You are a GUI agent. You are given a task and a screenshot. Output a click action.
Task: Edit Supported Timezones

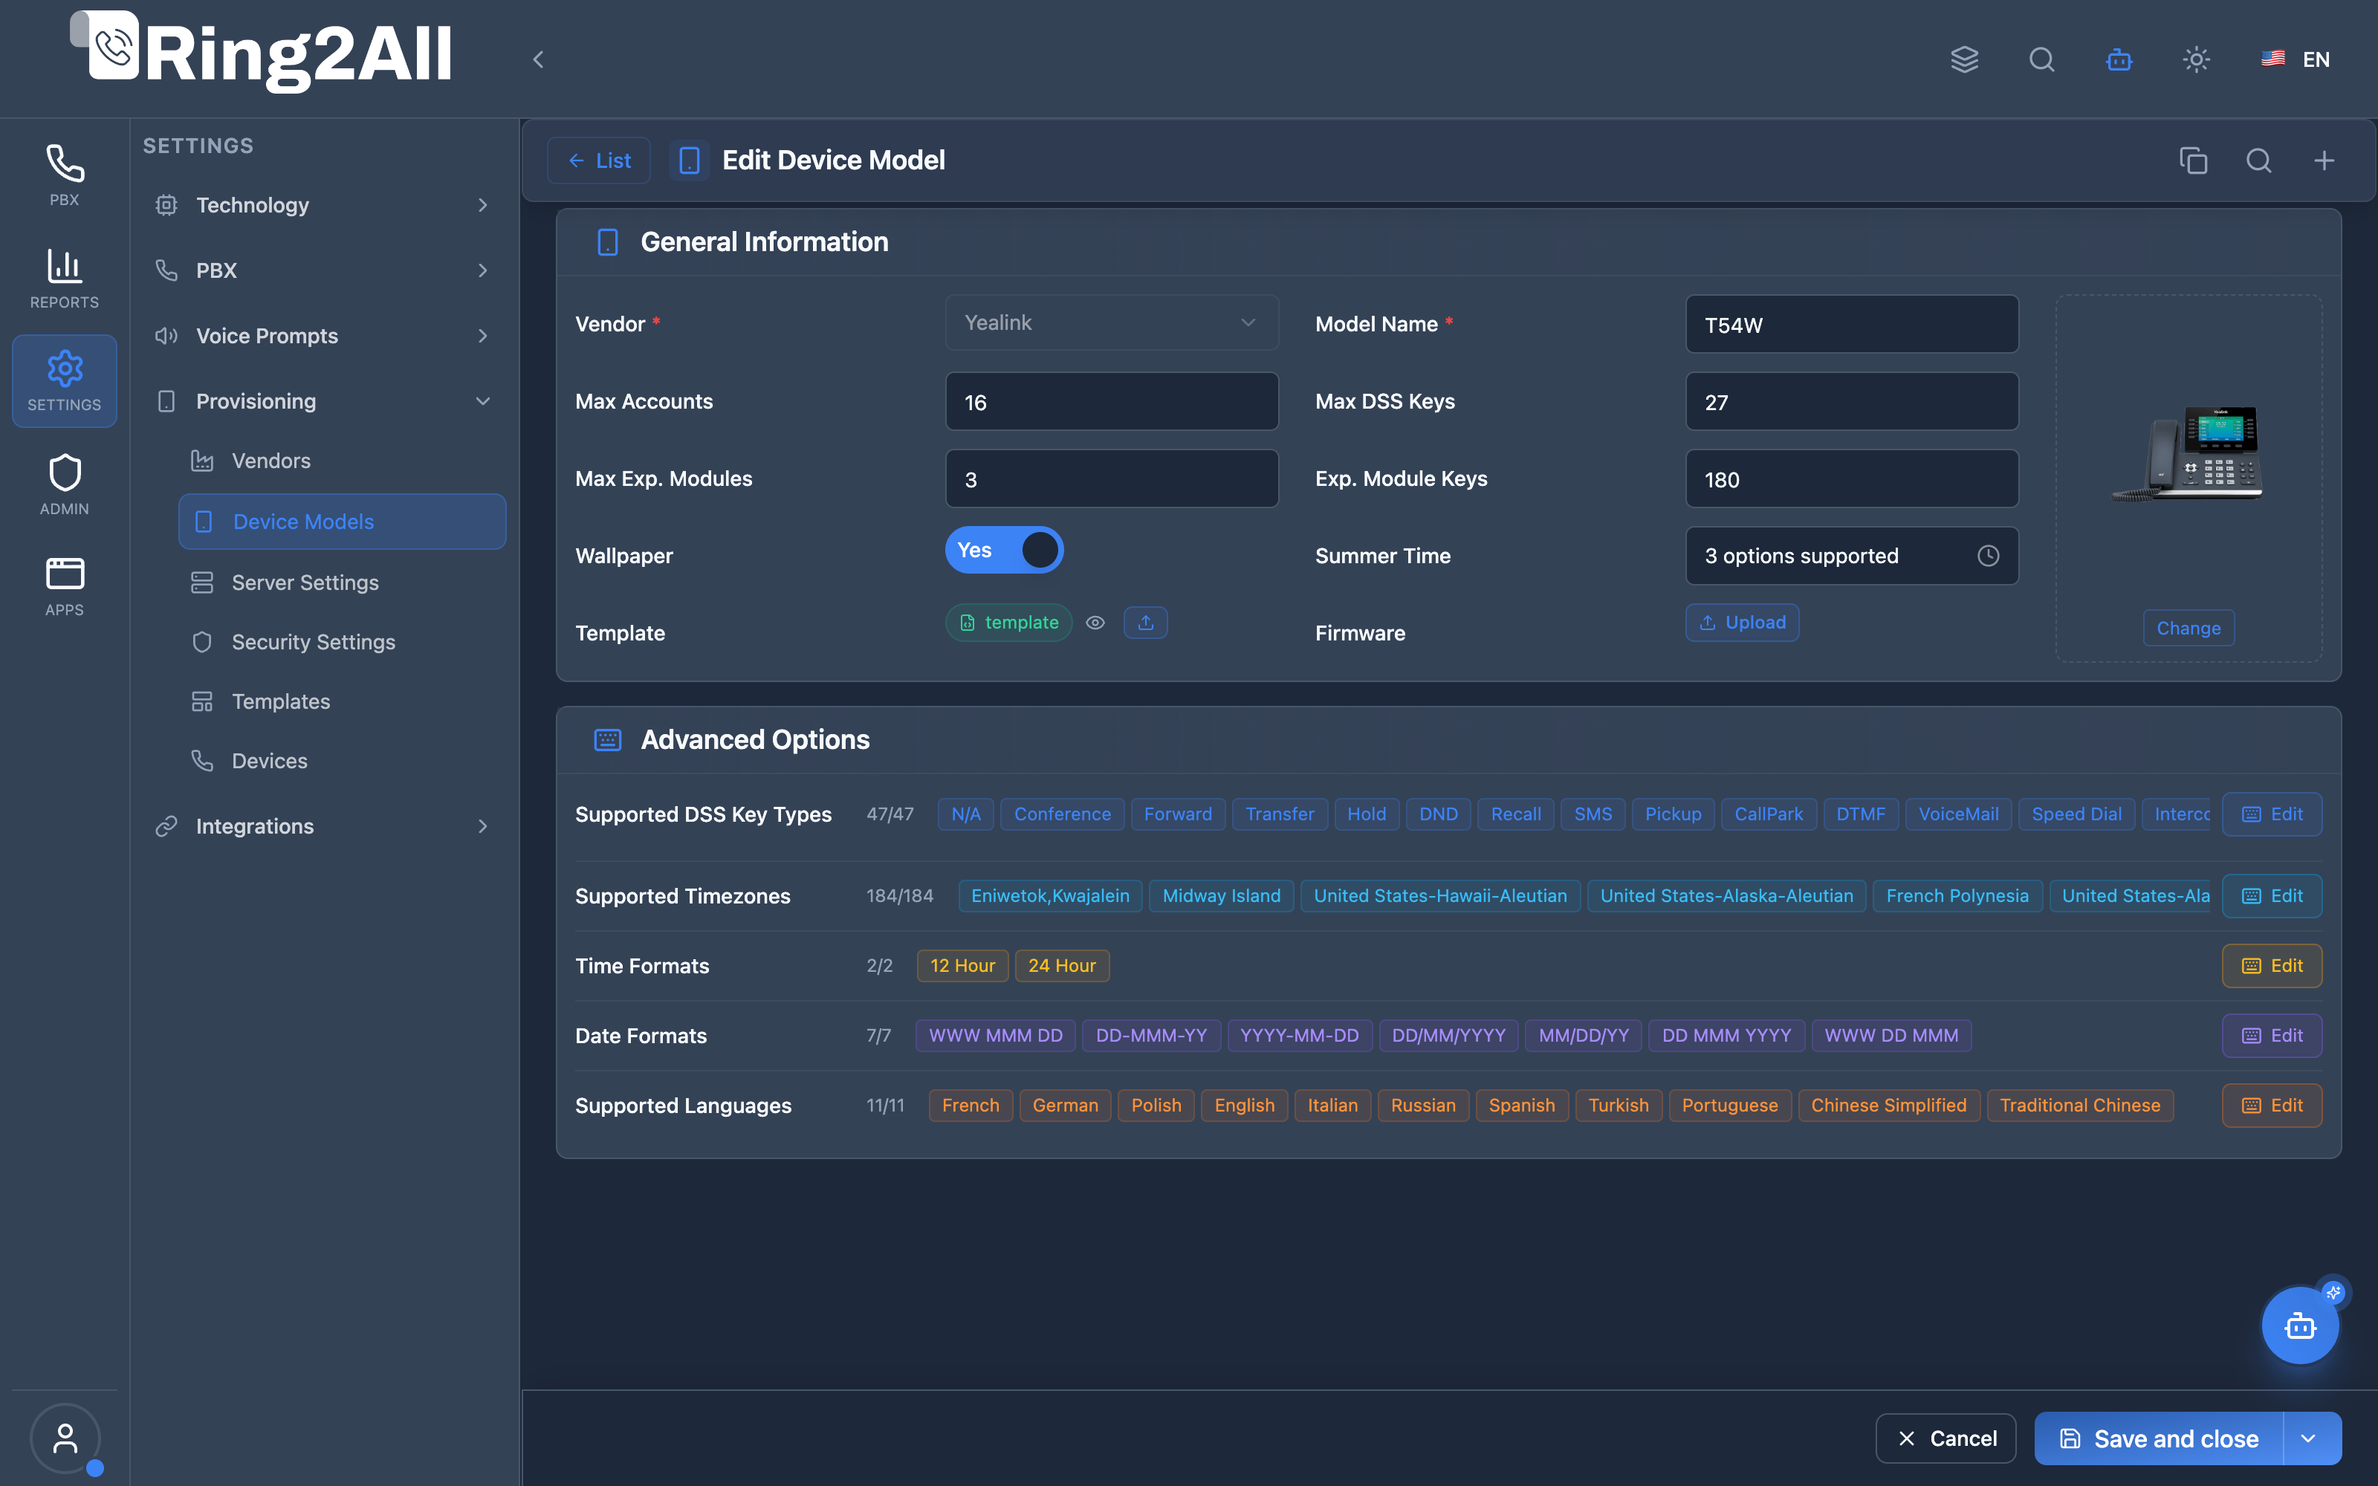click(x=2272, y=896)
